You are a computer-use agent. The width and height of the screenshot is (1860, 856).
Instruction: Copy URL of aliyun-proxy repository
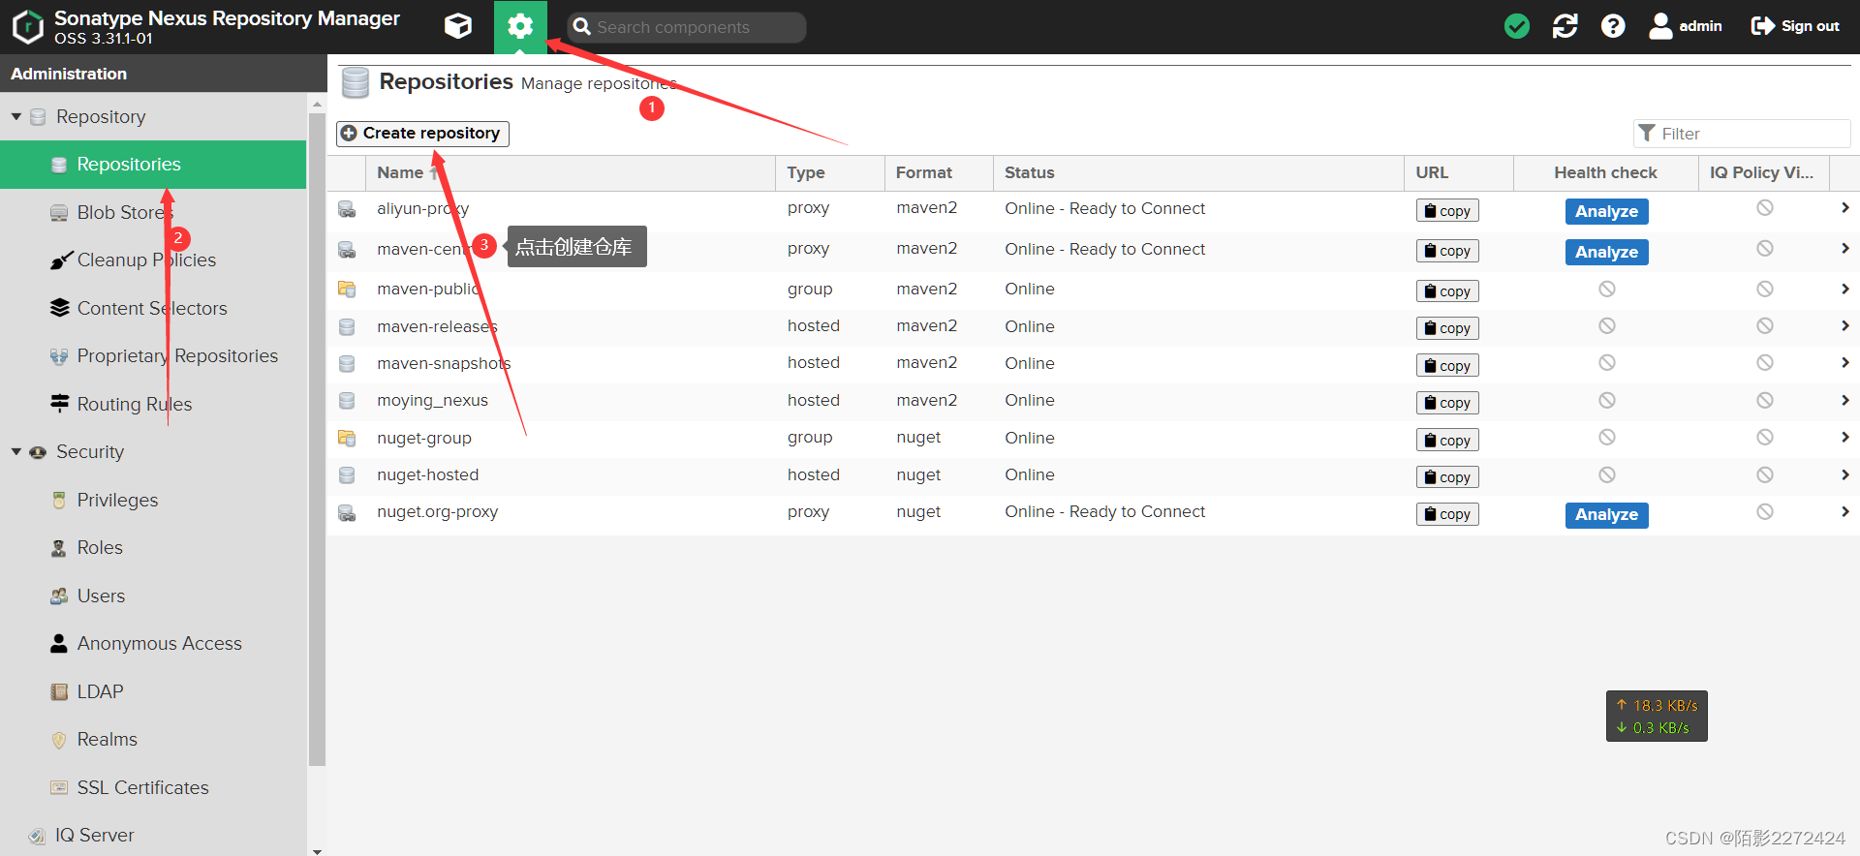[x=1447, y=211]
